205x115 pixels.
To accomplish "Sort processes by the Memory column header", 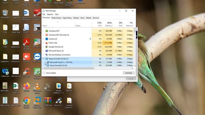I will tap(108, 24).
